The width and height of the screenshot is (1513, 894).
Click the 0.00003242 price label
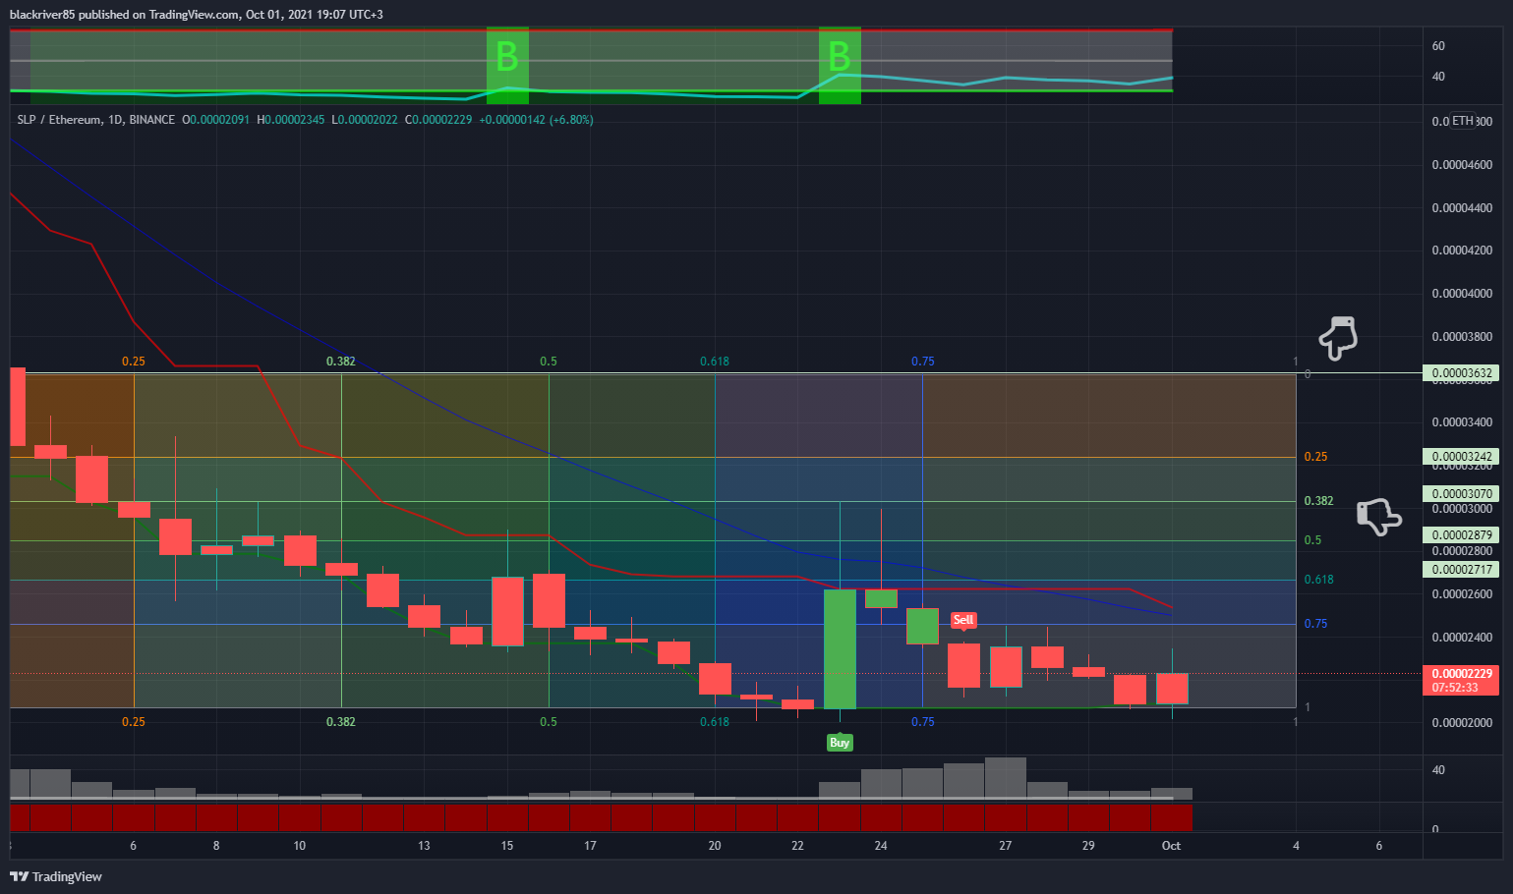point(1462,457)
